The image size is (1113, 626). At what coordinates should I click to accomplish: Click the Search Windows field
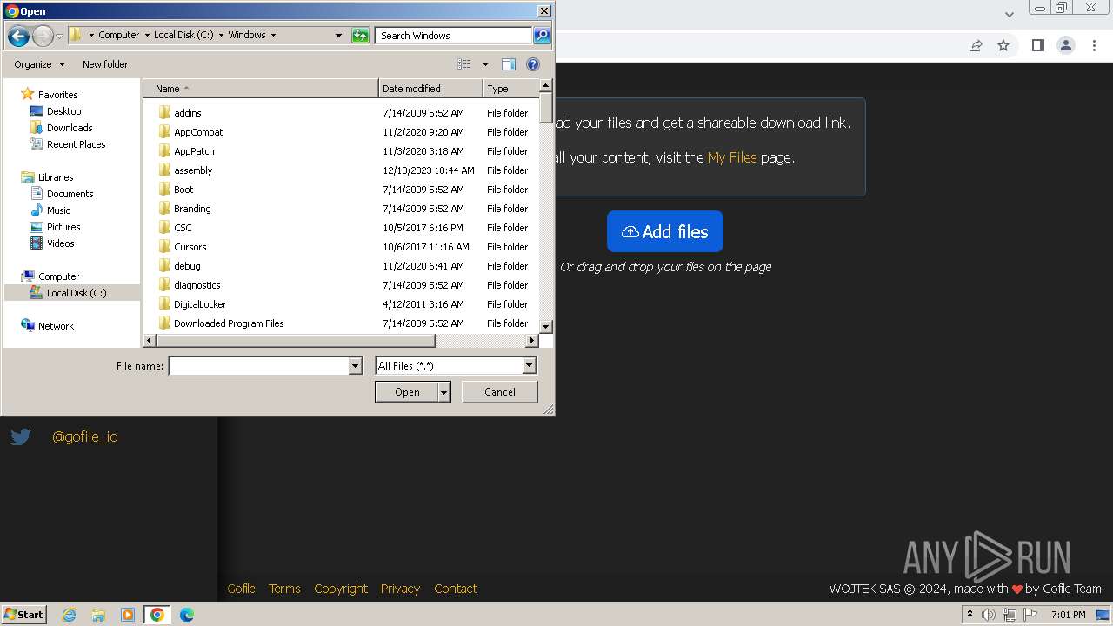pyautogui.click(x=454, y=36)
